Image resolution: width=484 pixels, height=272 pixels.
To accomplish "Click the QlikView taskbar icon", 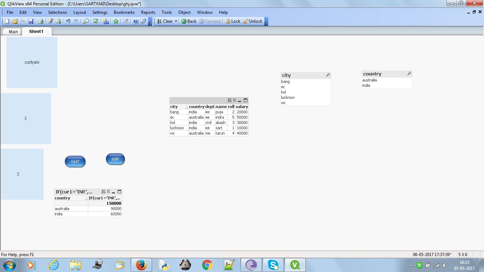I will tap(295, 265).
